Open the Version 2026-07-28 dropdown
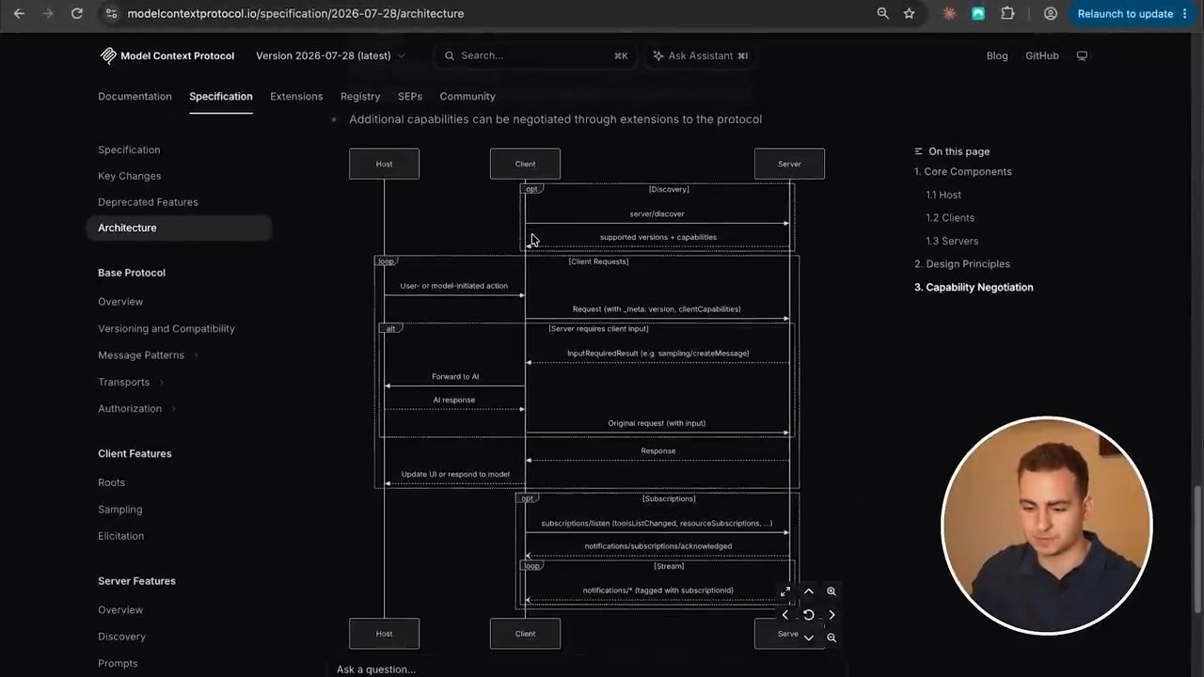Image resolution: width=1204 pixels, height=677 pixels. point(330,55)
